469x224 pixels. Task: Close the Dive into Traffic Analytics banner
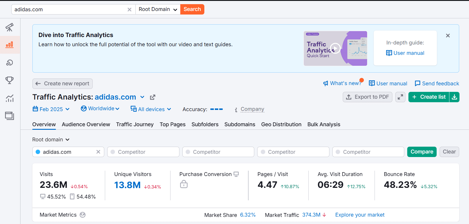point(448,36)
